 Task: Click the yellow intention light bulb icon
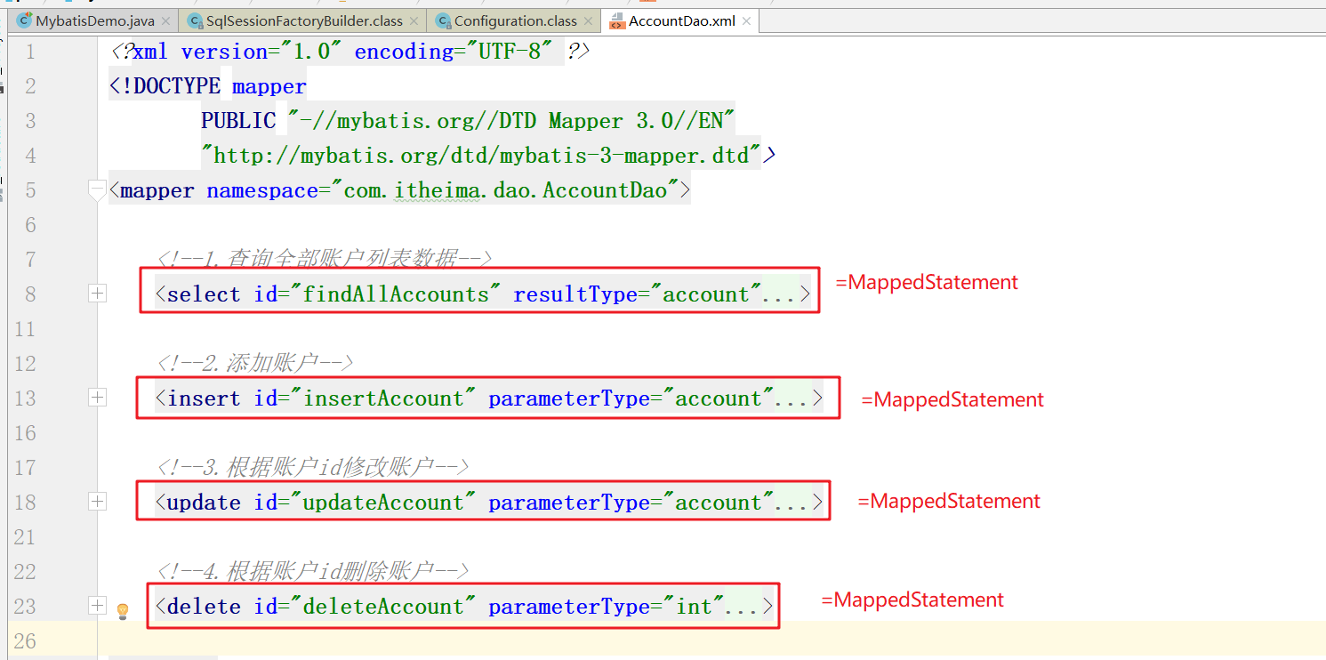point(123,611)
